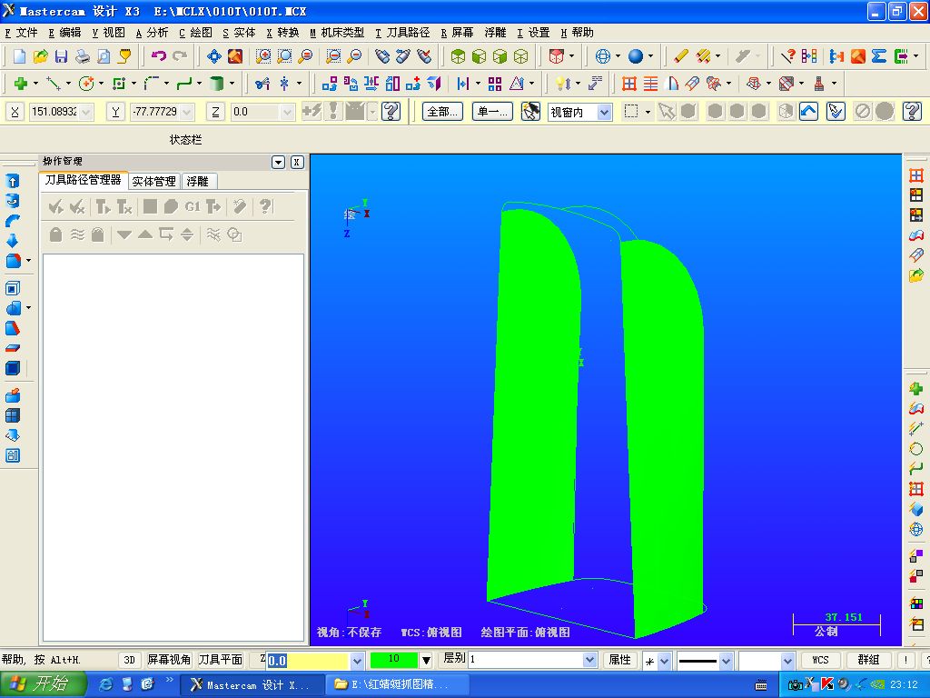Toggle the verify selection icon
Viewport: 930px width, 698px height.
836,112
